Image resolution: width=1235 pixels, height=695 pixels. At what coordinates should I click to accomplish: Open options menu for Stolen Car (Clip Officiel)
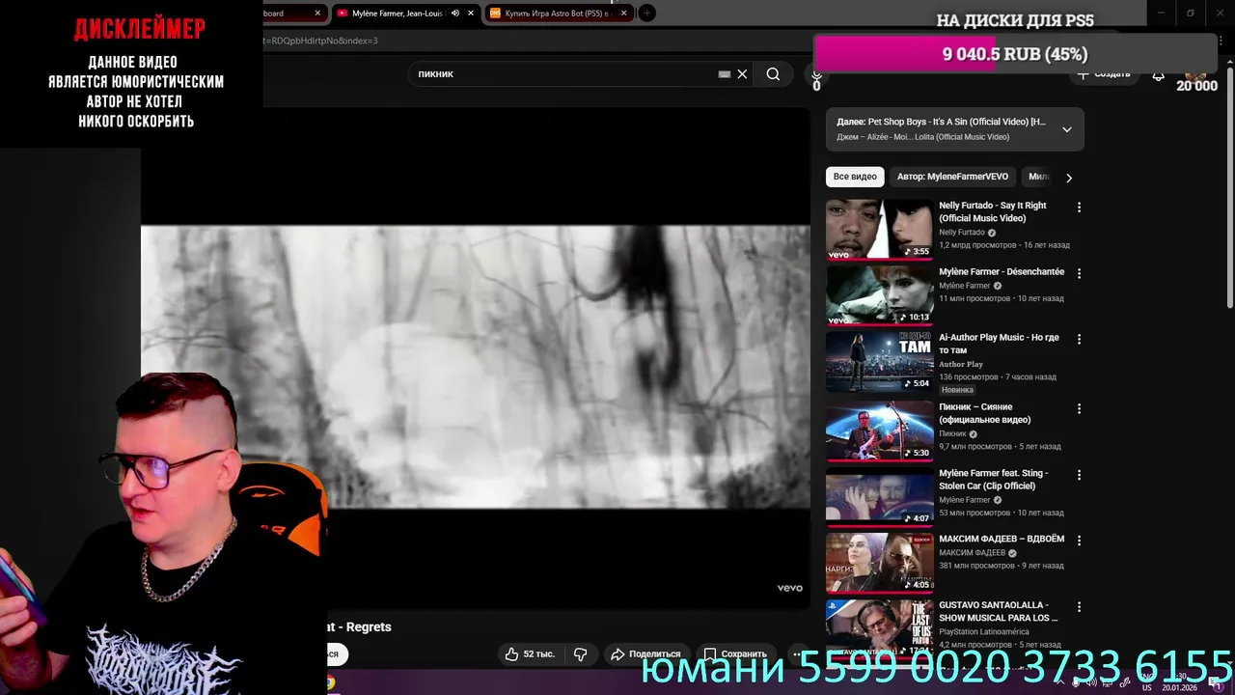point(1079,475)
